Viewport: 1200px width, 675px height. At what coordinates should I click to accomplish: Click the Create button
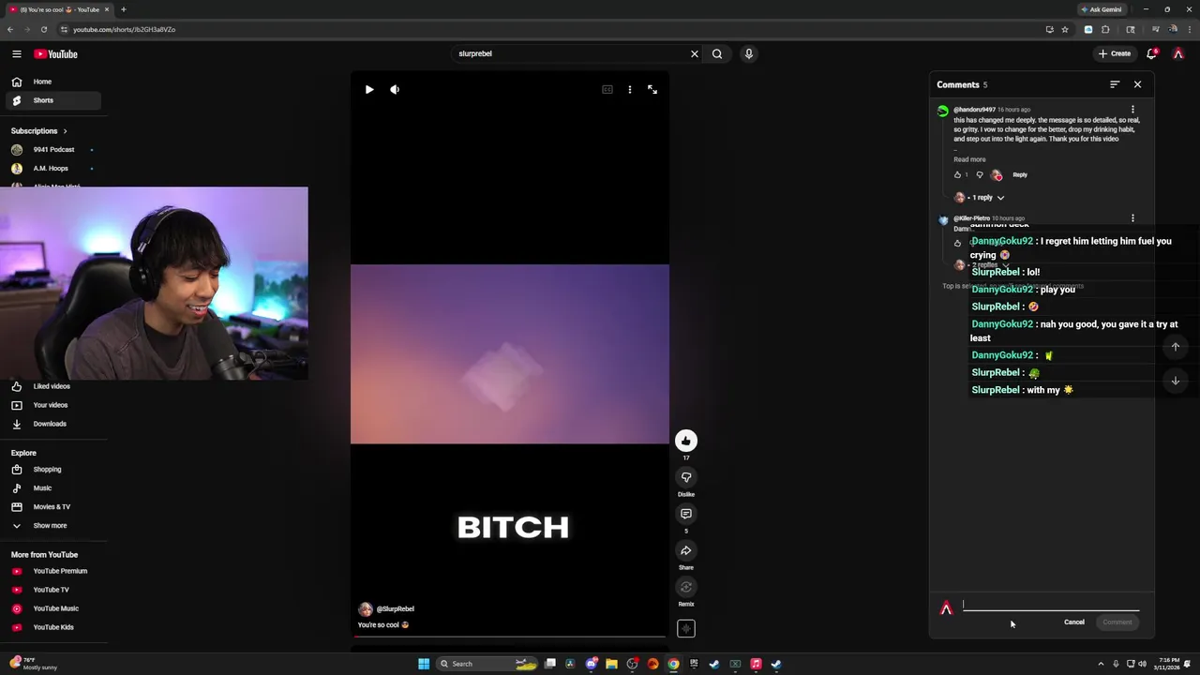point(1115,53)
